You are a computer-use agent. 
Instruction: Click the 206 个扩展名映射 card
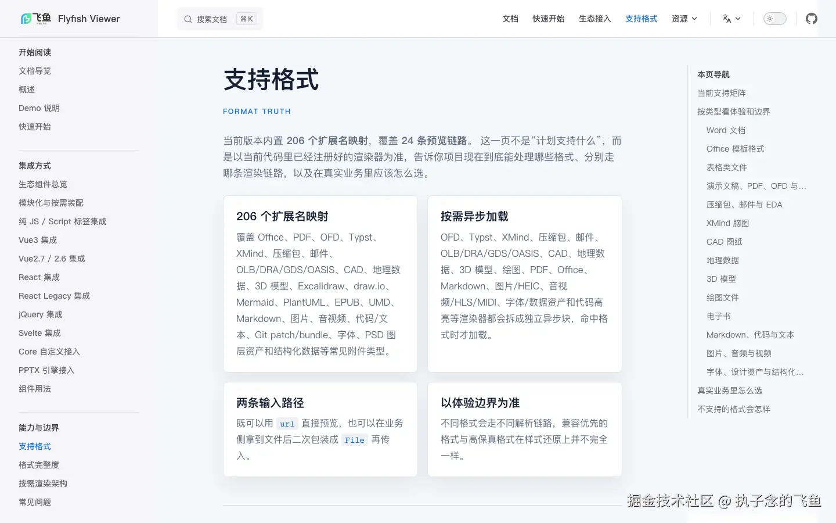(320, 284)
